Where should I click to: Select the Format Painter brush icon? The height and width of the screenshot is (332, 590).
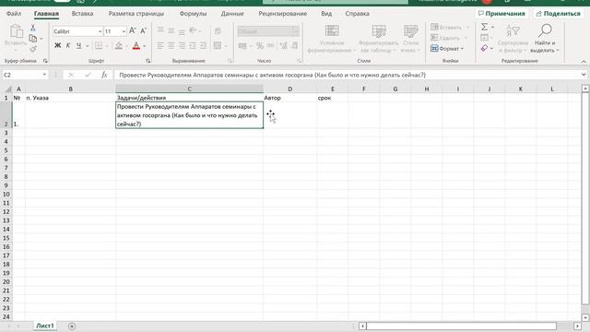(x=33, y=49)
